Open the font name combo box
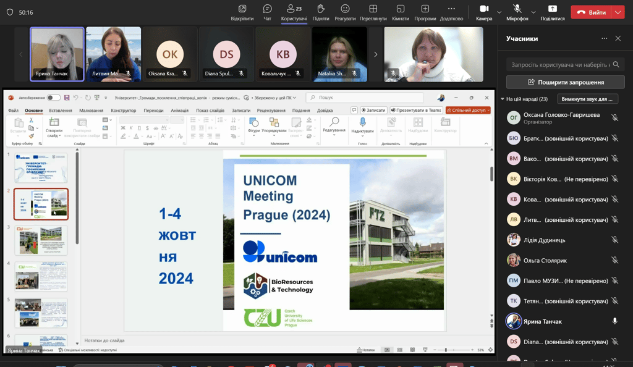The height and width of the screenshot is (367, 633). coord(143,120)
